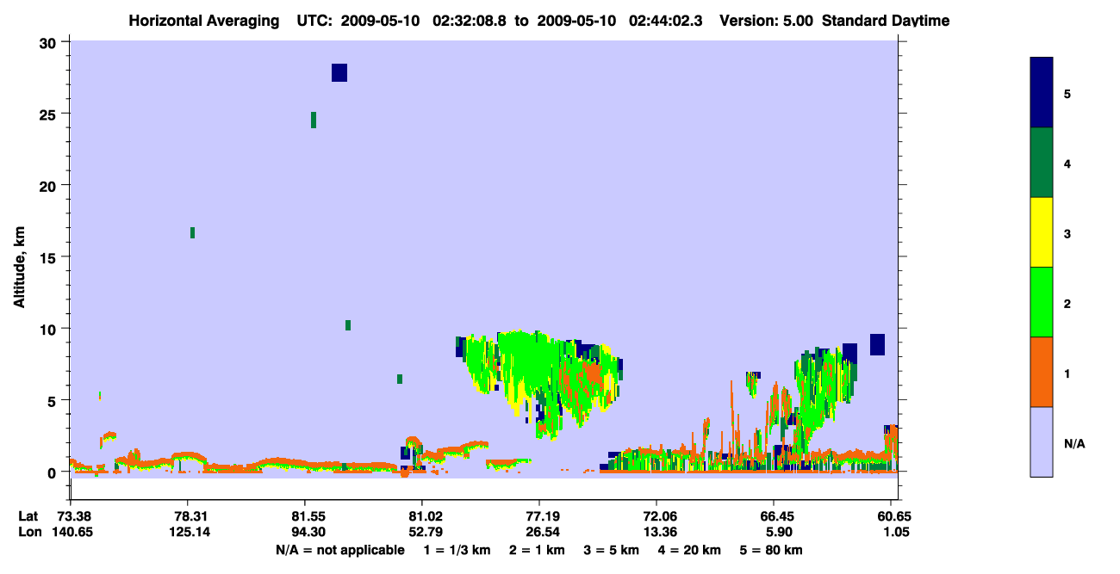Click the altitude tick label 10

pos(48,329)
